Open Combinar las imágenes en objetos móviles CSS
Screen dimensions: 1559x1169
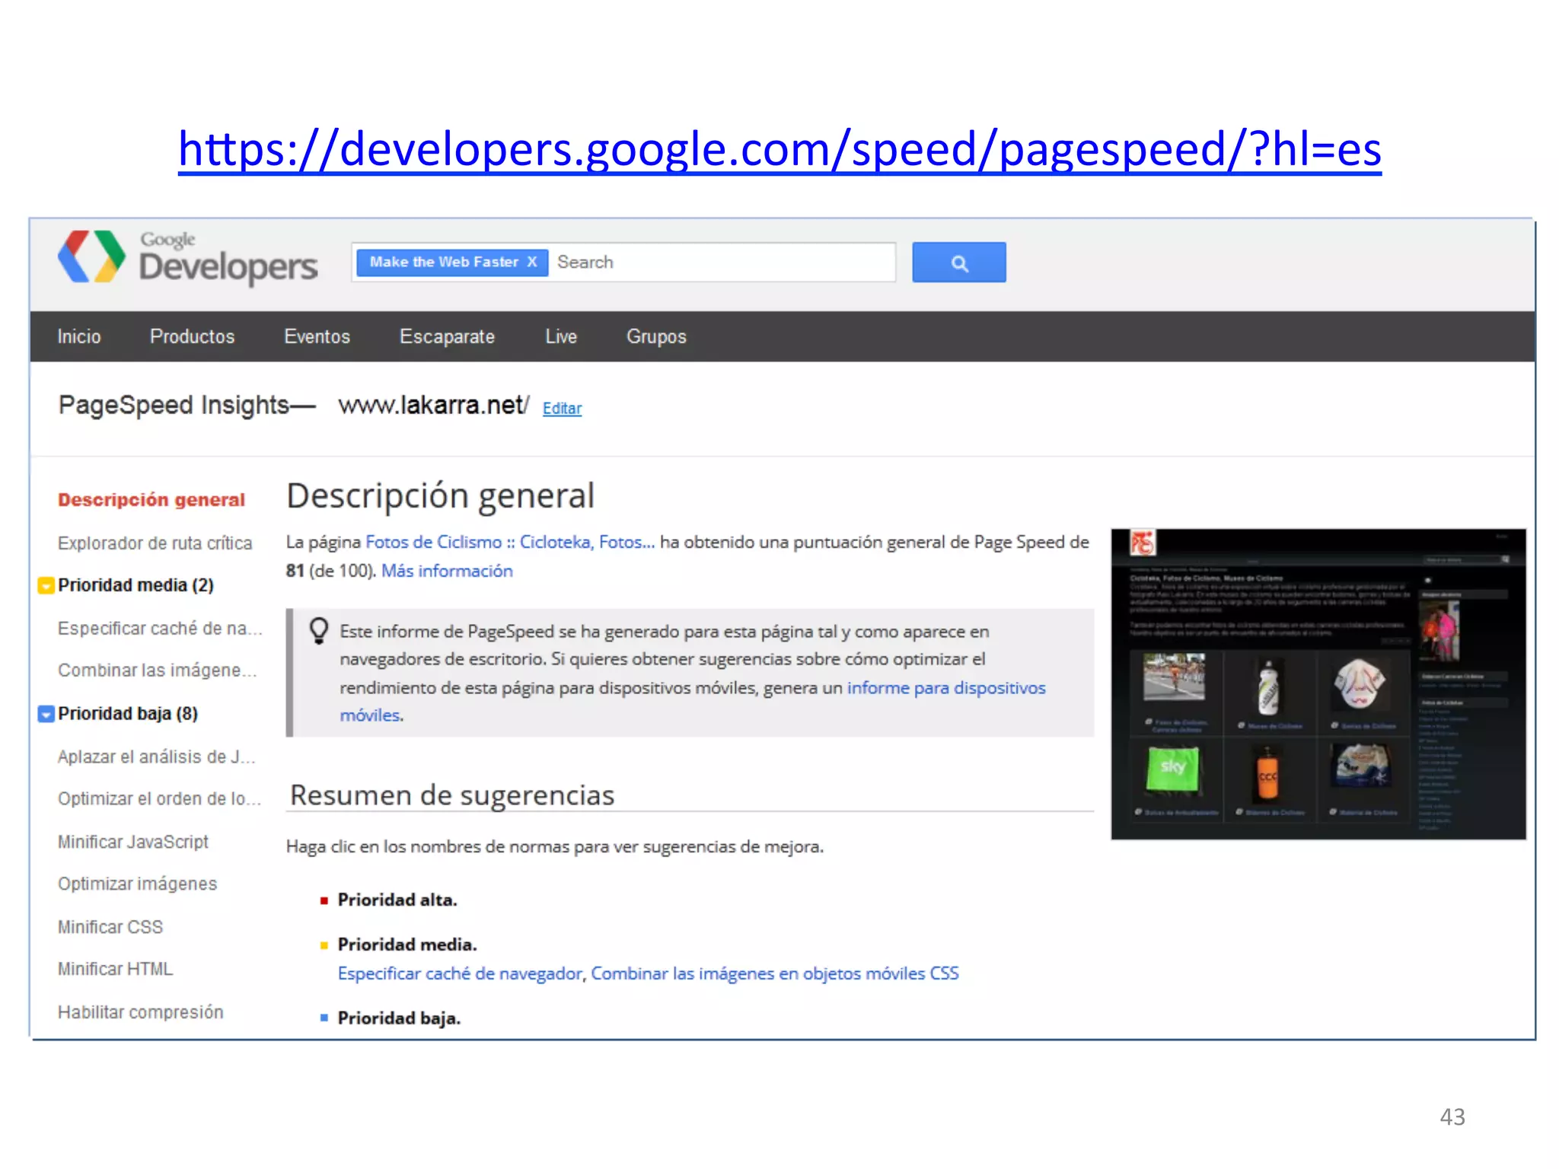tap(775, 973)
